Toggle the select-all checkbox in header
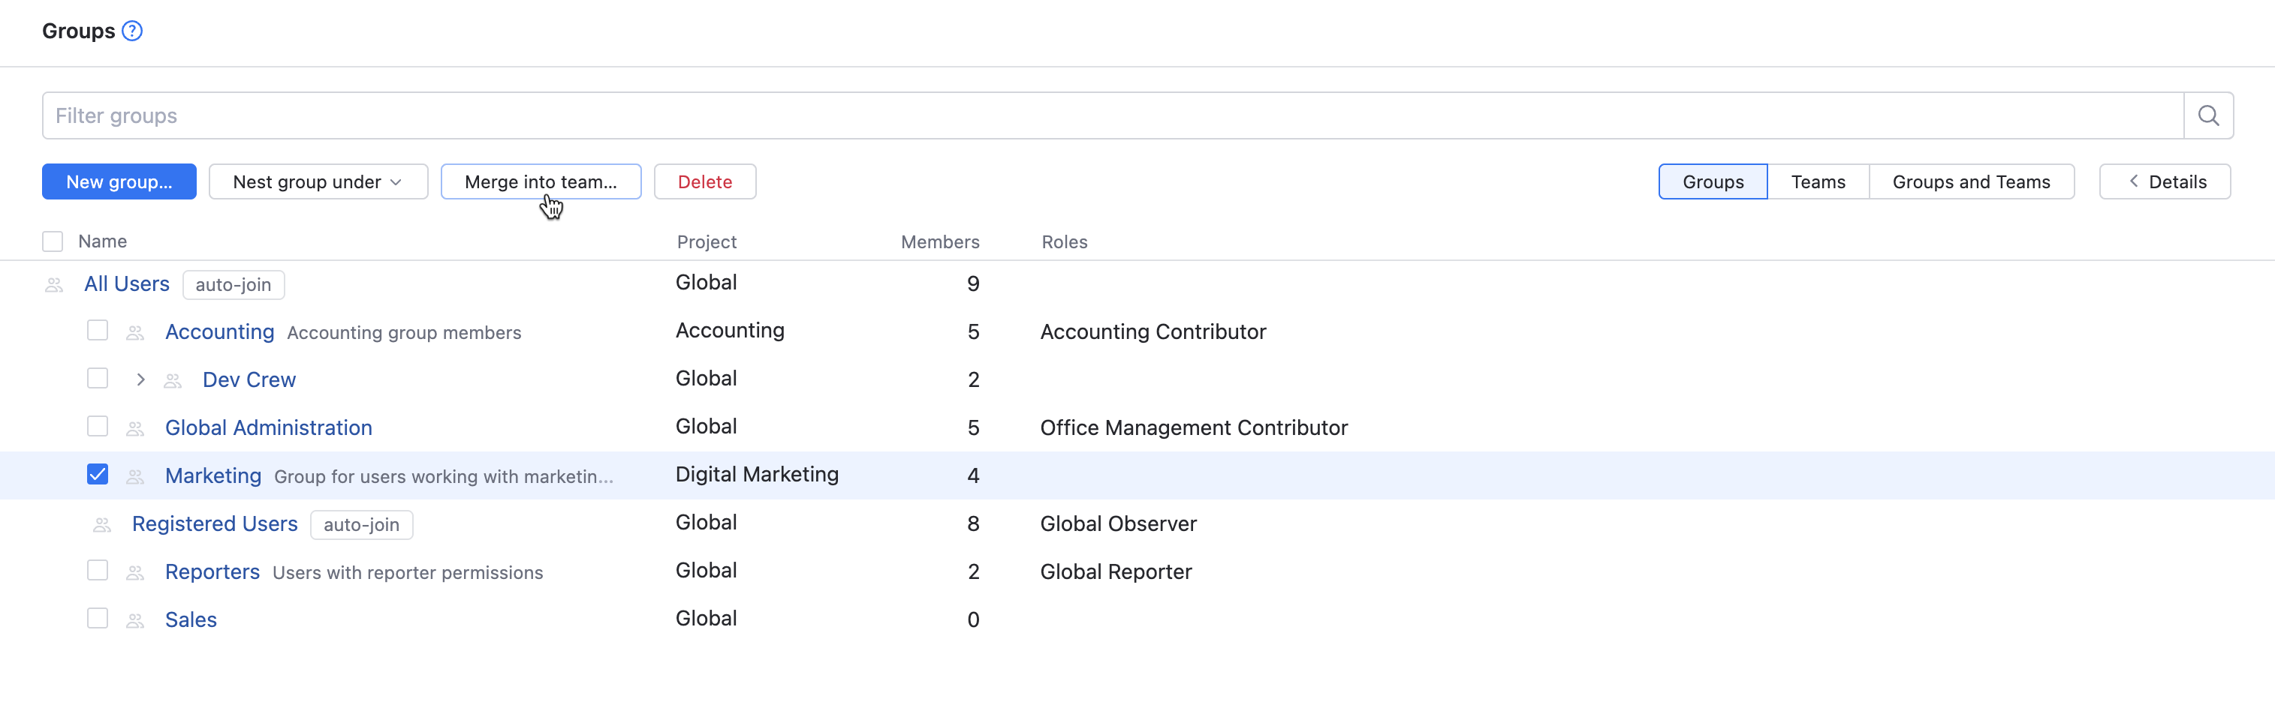 53,241
